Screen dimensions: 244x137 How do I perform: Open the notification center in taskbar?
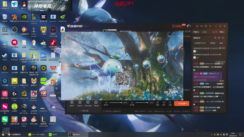point(240,135)
